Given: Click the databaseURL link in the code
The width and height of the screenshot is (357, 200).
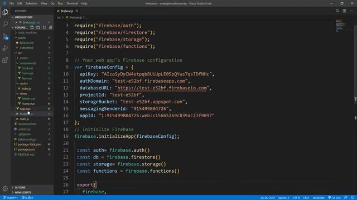Looking at the screenshot, I should (x=162, y=88).
